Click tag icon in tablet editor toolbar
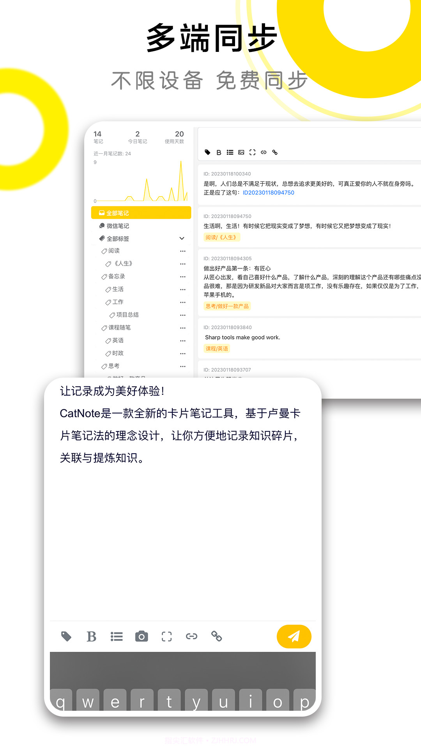The image size is (421, 749). click(x=208, y=152)
